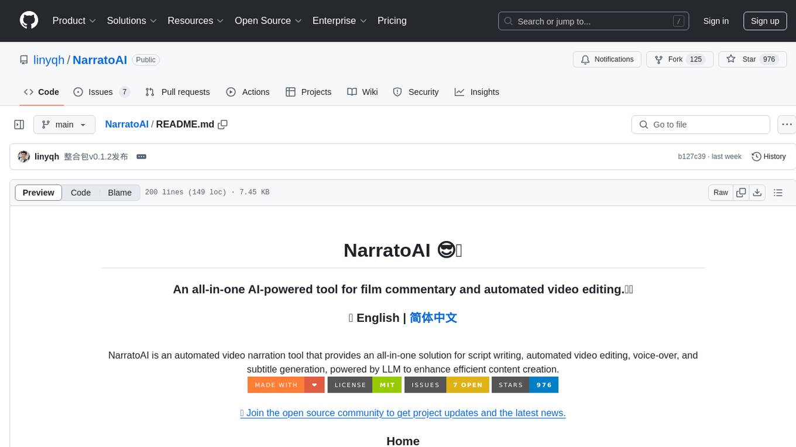This screenshot has height=447, width=796.
Task: Click the Issues 7 open badge
Action: tap(447, 385)
